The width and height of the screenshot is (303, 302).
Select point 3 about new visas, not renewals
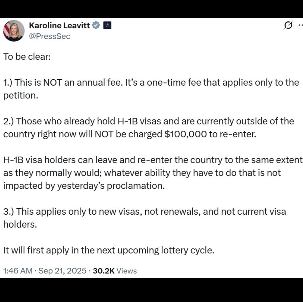click(x=144, y=218)
